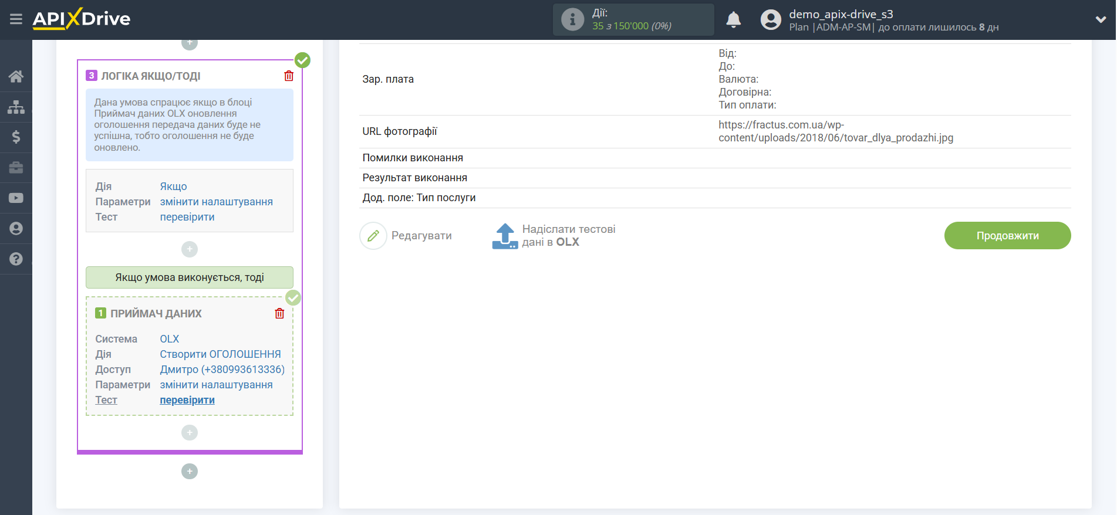Image resolution: width=1117 pixels, height=515 pixels.
Task: Click the account avatar icon
Action: [771, 19]
